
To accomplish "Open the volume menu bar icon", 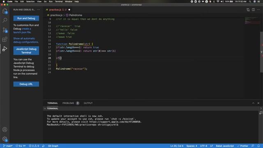I will 222,2.
